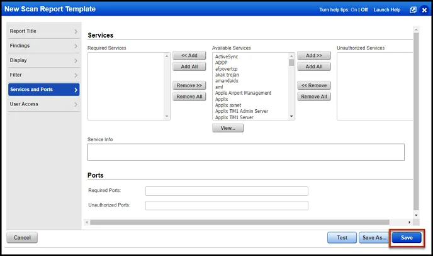Click the Save button
Image resolution: width=433 pixels, height=256 pixels.
coord(407,238)
